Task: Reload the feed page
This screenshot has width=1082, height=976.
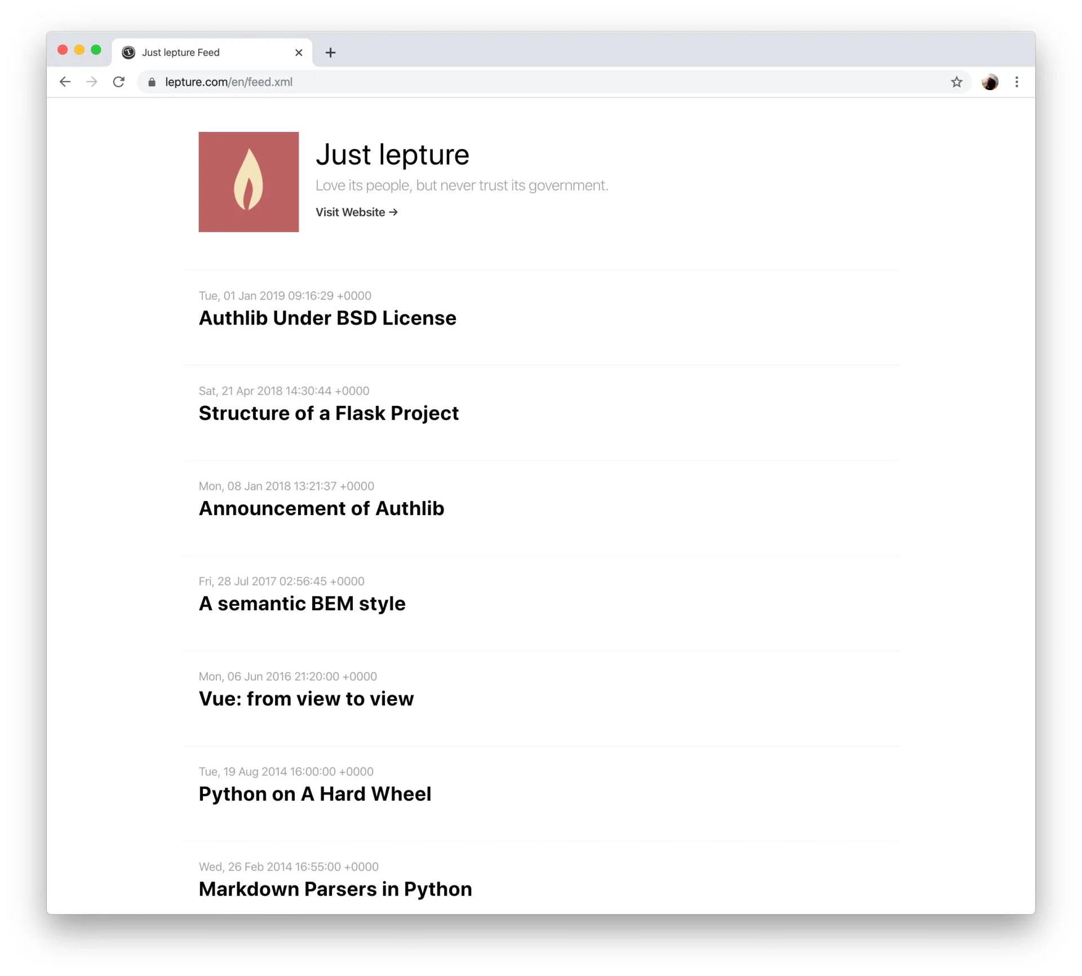Action: click(119, 82)
